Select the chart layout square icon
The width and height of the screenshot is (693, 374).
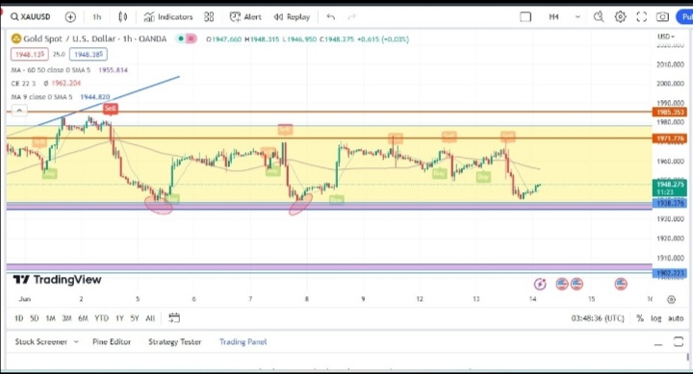click(526, 16)
